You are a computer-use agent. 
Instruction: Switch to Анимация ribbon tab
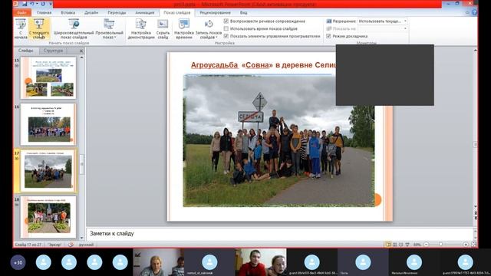(145, 12)
